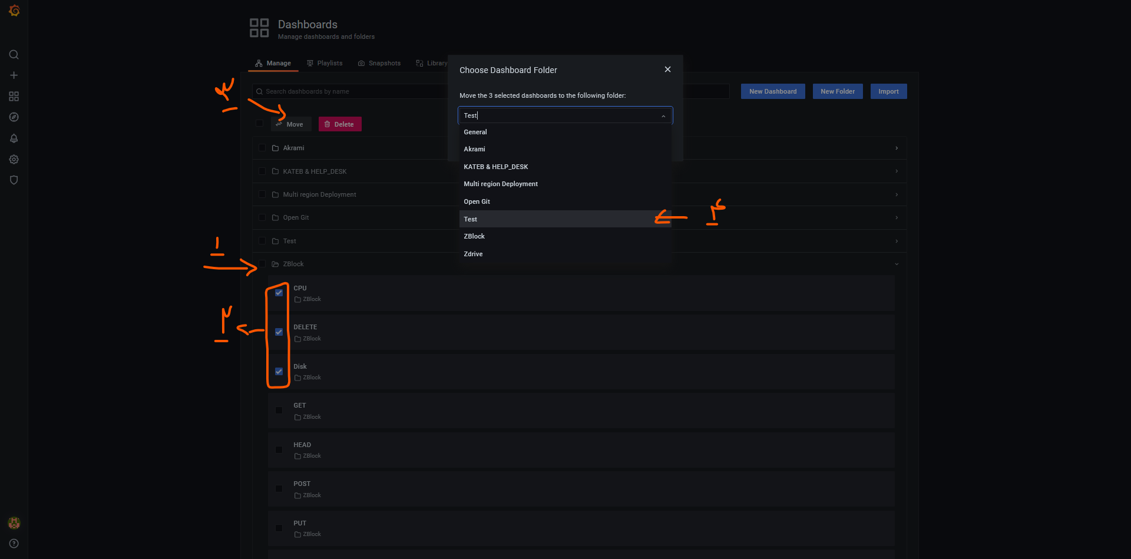1131x559 pixels.
Task: Select General in folder dropdown
Action: (565, 132)
